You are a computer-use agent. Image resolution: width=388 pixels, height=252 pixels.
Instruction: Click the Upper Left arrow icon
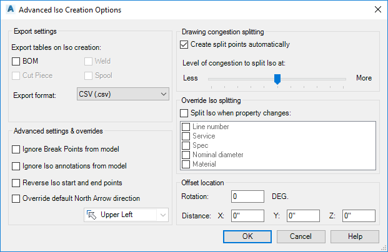[x=91, y=215]
